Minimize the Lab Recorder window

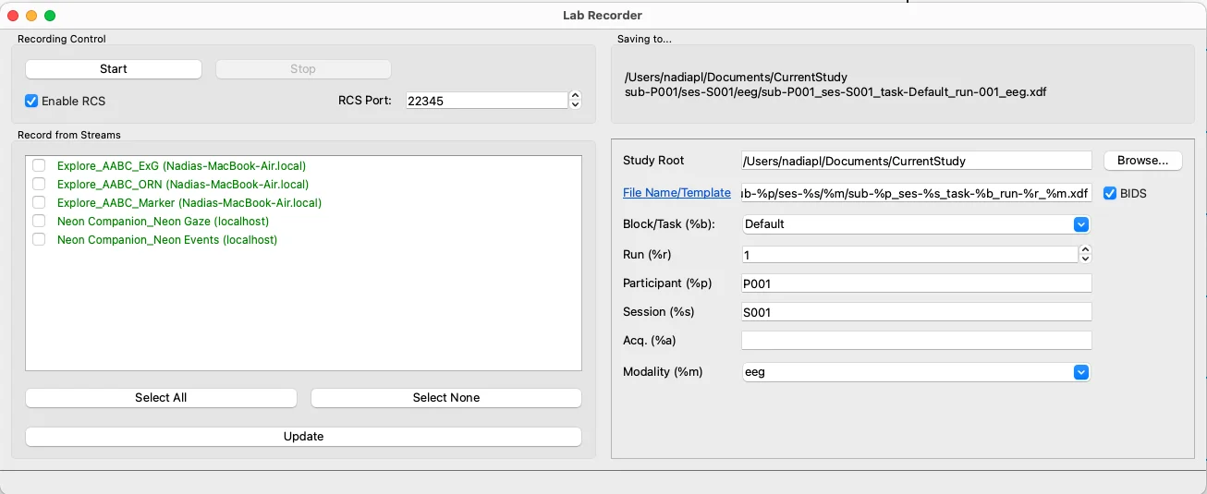pos(31,16)
